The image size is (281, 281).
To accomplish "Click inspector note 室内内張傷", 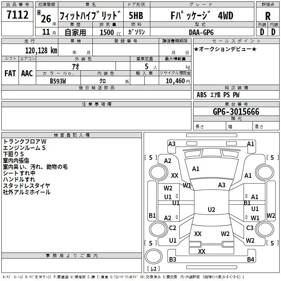I will click(x=16, y=161).
